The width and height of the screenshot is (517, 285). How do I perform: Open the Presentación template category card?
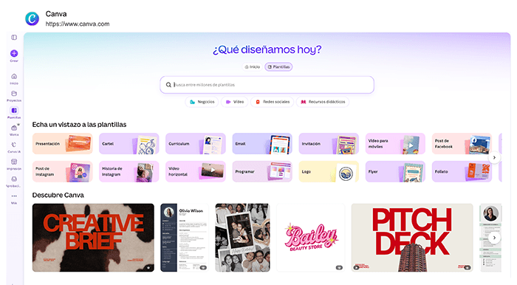[x=63, y=144]
